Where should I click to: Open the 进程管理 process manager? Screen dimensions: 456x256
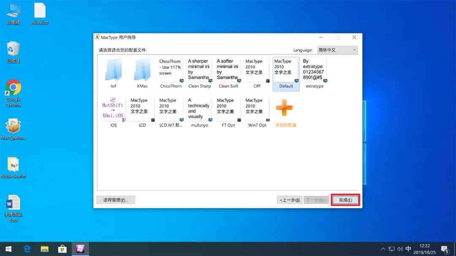coord(115,200)
